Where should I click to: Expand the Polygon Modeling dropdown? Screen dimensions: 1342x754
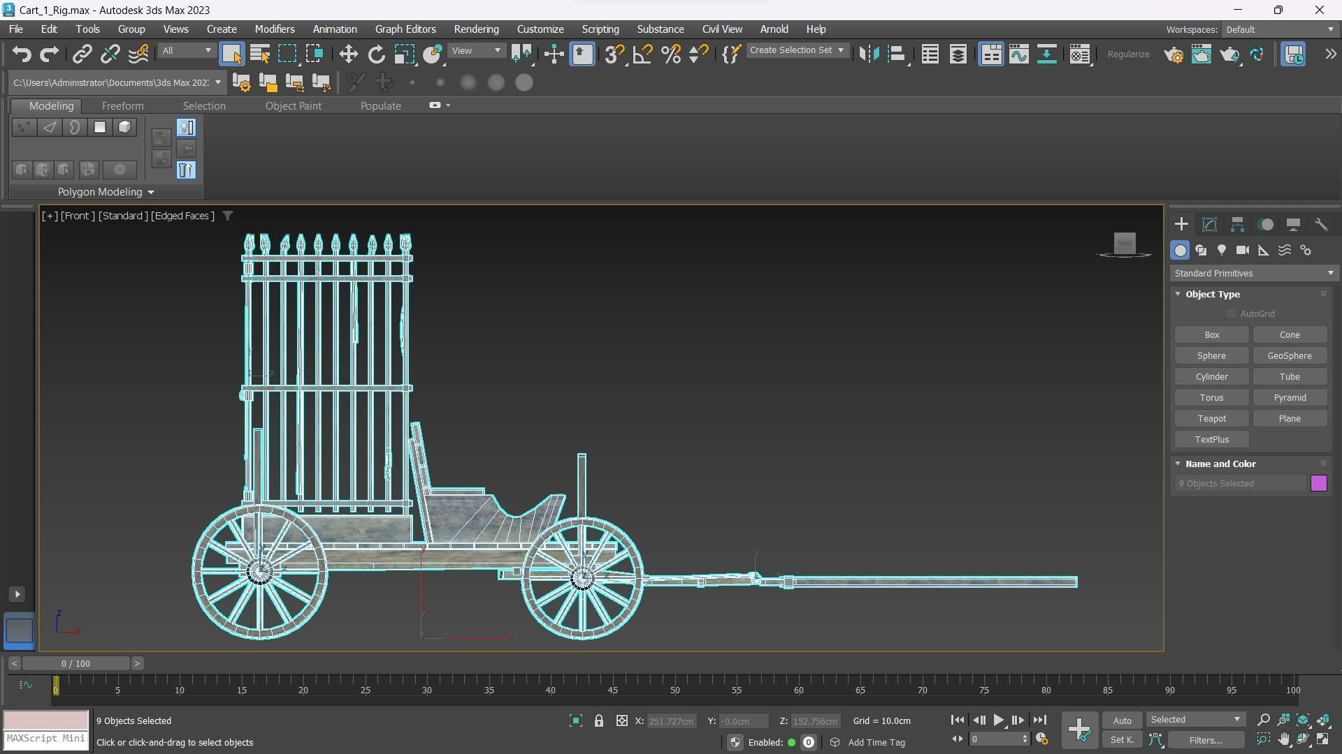pyautogui.click(x=106, y=192)
